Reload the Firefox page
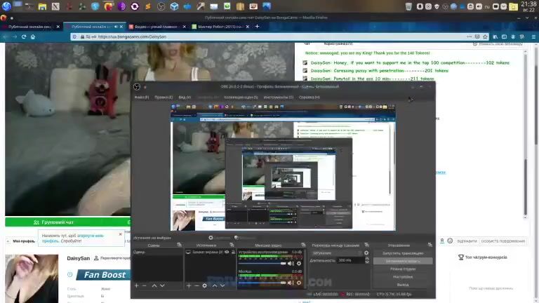 [x=23, y=36]
